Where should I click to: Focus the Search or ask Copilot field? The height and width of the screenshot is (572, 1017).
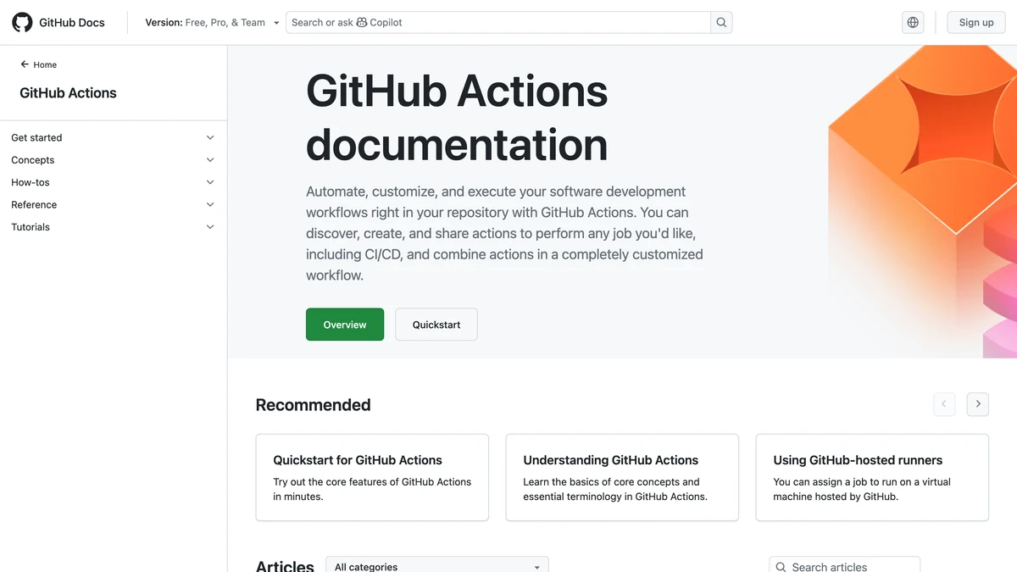tap(498, 22)
